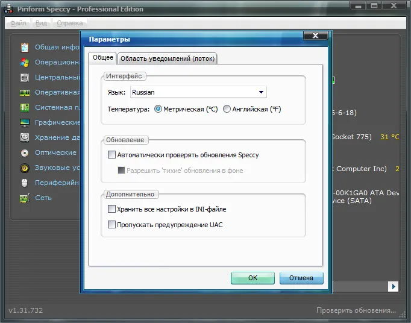Viewport: 411px width, 323px height.
Task: Click the motherboard icon for Системная плата
Action: [25, 107]
